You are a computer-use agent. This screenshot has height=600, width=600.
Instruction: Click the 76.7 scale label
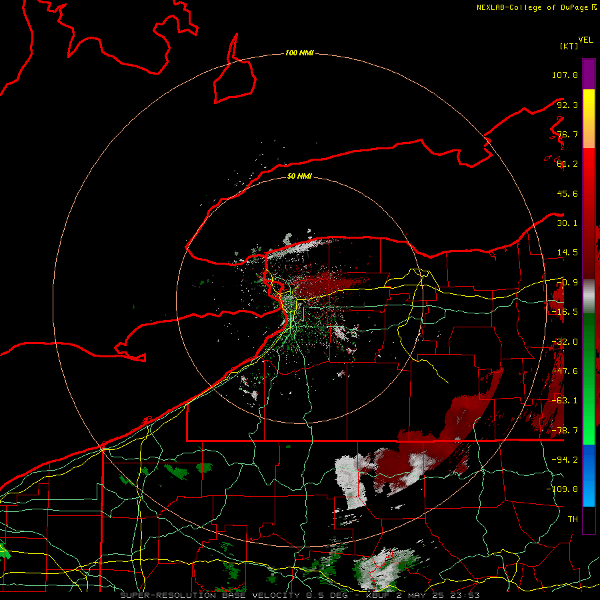[567, 134]
